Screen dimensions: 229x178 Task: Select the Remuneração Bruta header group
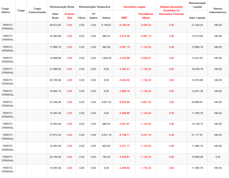(x=62, y=7)
